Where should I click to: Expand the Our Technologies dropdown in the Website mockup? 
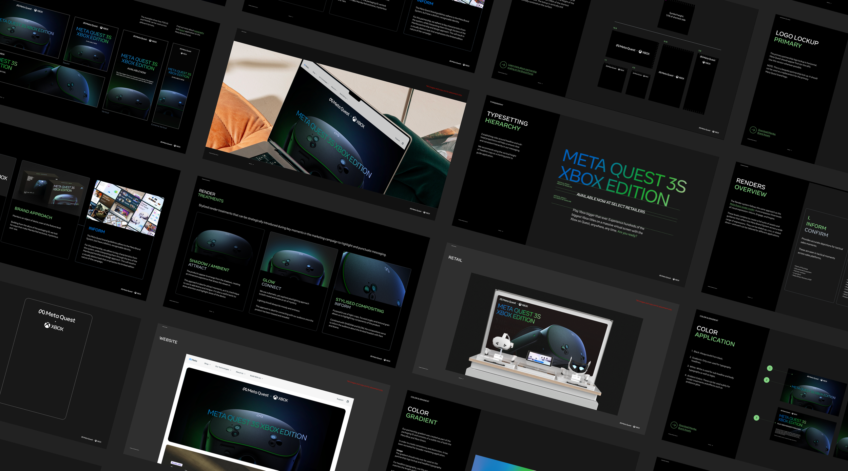pos(223,368)
